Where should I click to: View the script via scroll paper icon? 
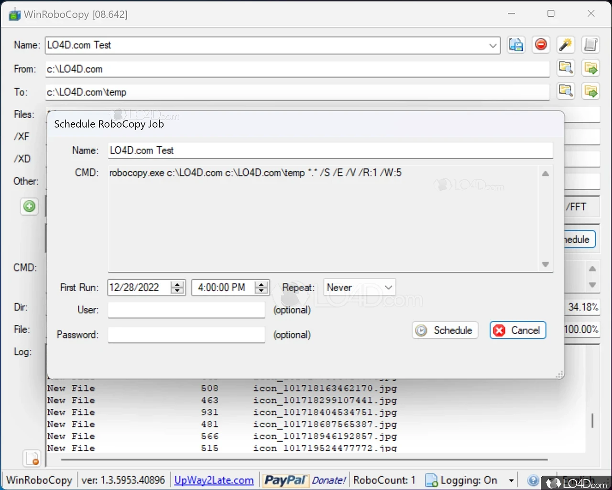pos(590,44)
